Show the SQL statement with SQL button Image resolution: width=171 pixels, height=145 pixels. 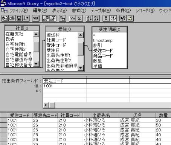pyautogui.click(x=36, y=18)
